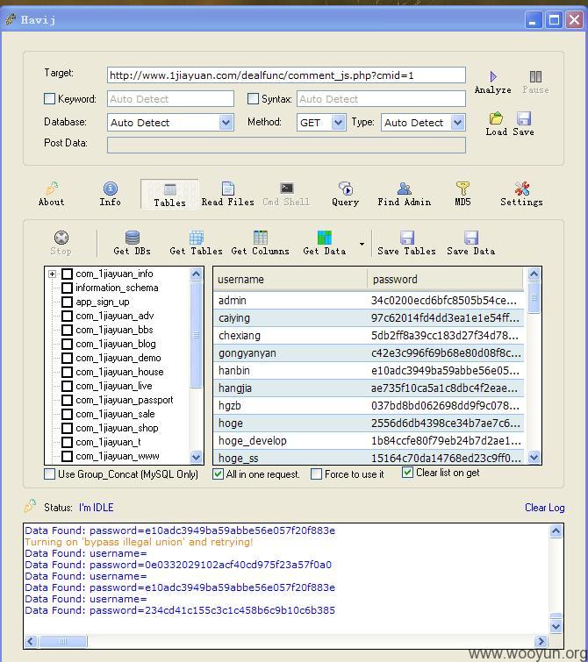Select the hoge_develop row
This screenshot has height=662, width=588.
(369, 441)
